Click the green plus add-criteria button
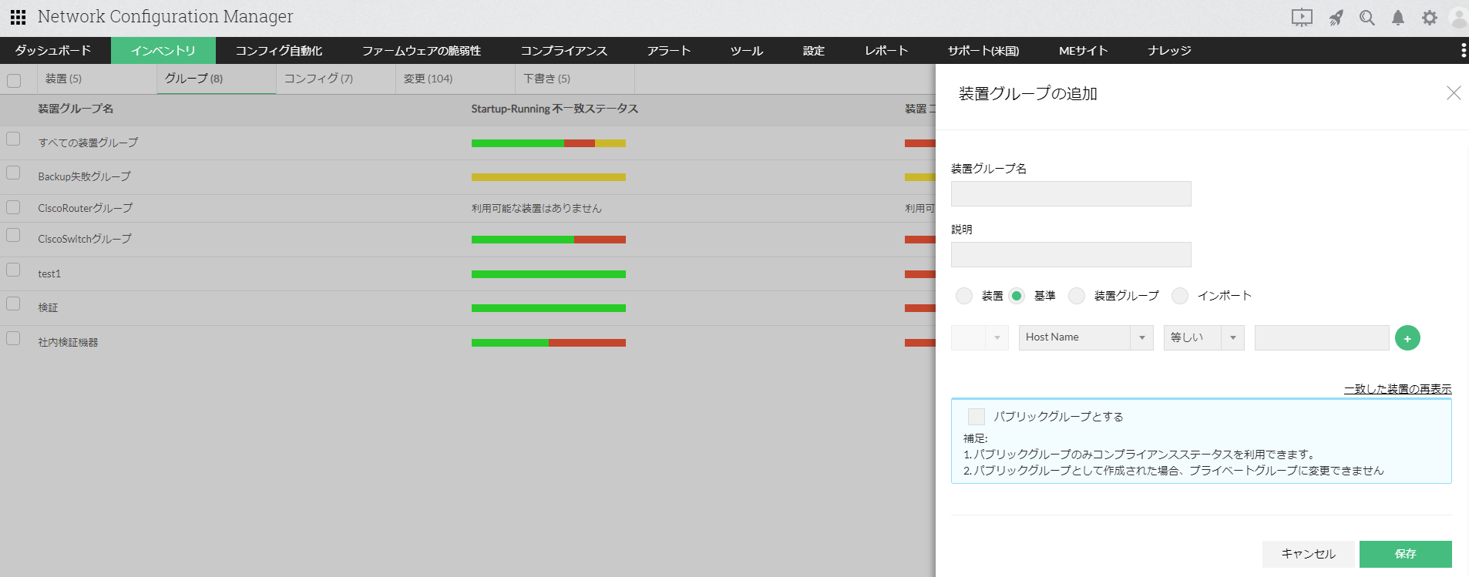 tap(1407, 338)
